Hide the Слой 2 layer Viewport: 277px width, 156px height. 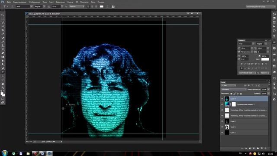coord(222,133)
